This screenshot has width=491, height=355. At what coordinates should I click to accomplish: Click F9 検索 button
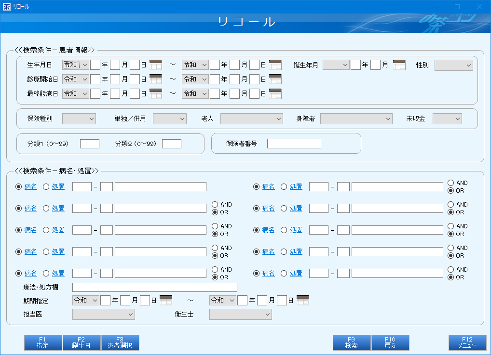point(352,343)
